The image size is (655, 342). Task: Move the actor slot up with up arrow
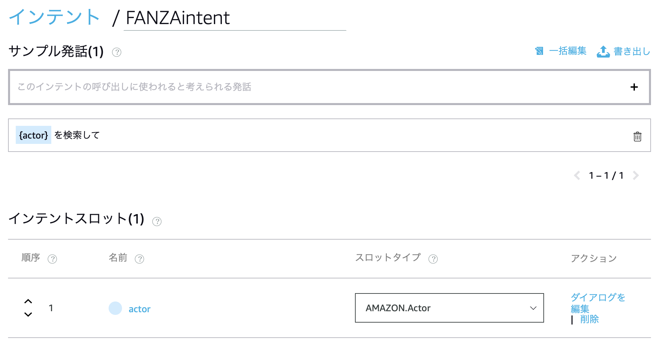28,301
